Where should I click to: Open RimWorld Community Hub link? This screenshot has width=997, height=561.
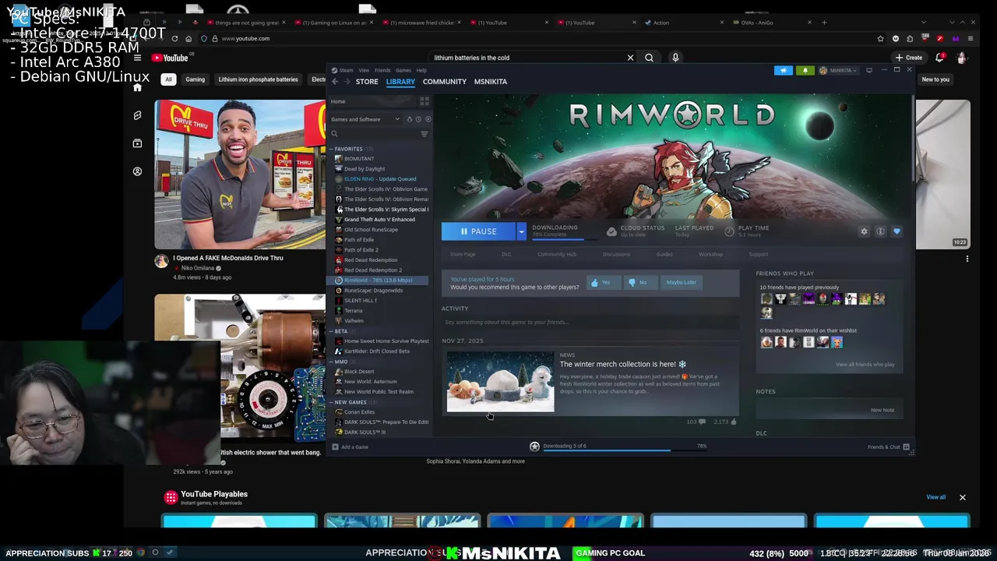click(x=557, y=254)
